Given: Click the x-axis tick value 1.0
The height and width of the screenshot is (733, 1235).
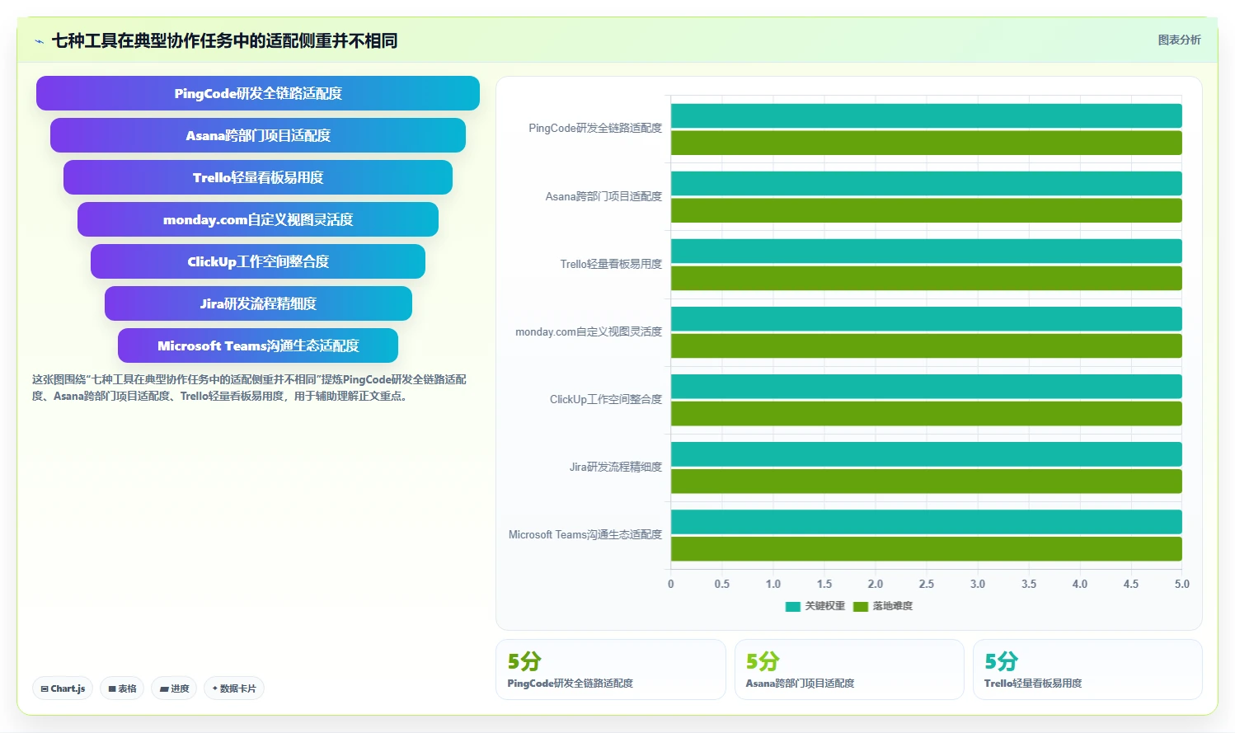Looking at the screenshot, I should [773, 584].
